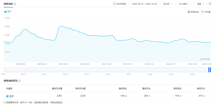The image size is (215, 107).
Task: Click the green down arrow beside -16% 整体同比
Action: click(126, 96)
